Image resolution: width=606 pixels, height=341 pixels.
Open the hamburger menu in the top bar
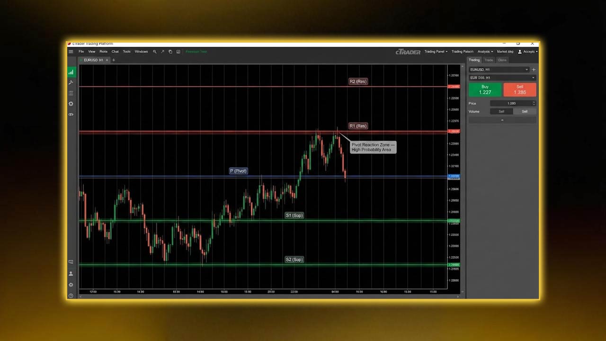[x=71, y=52]
